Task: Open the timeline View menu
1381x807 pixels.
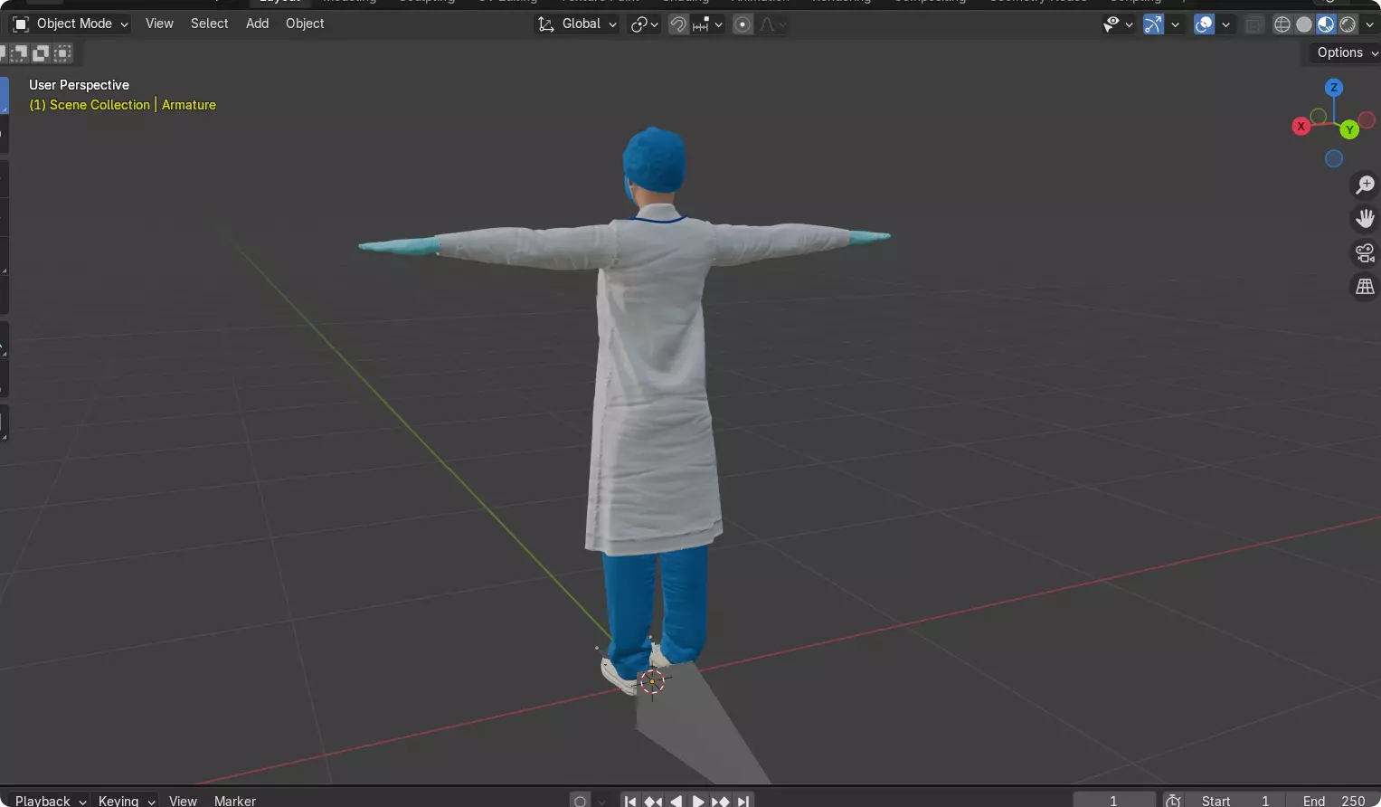Action: click(183, 801)
